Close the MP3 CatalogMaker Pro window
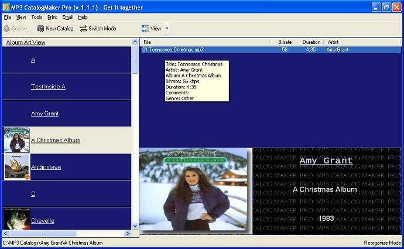This screenshot has height=249, width=404. coord(396,7)
